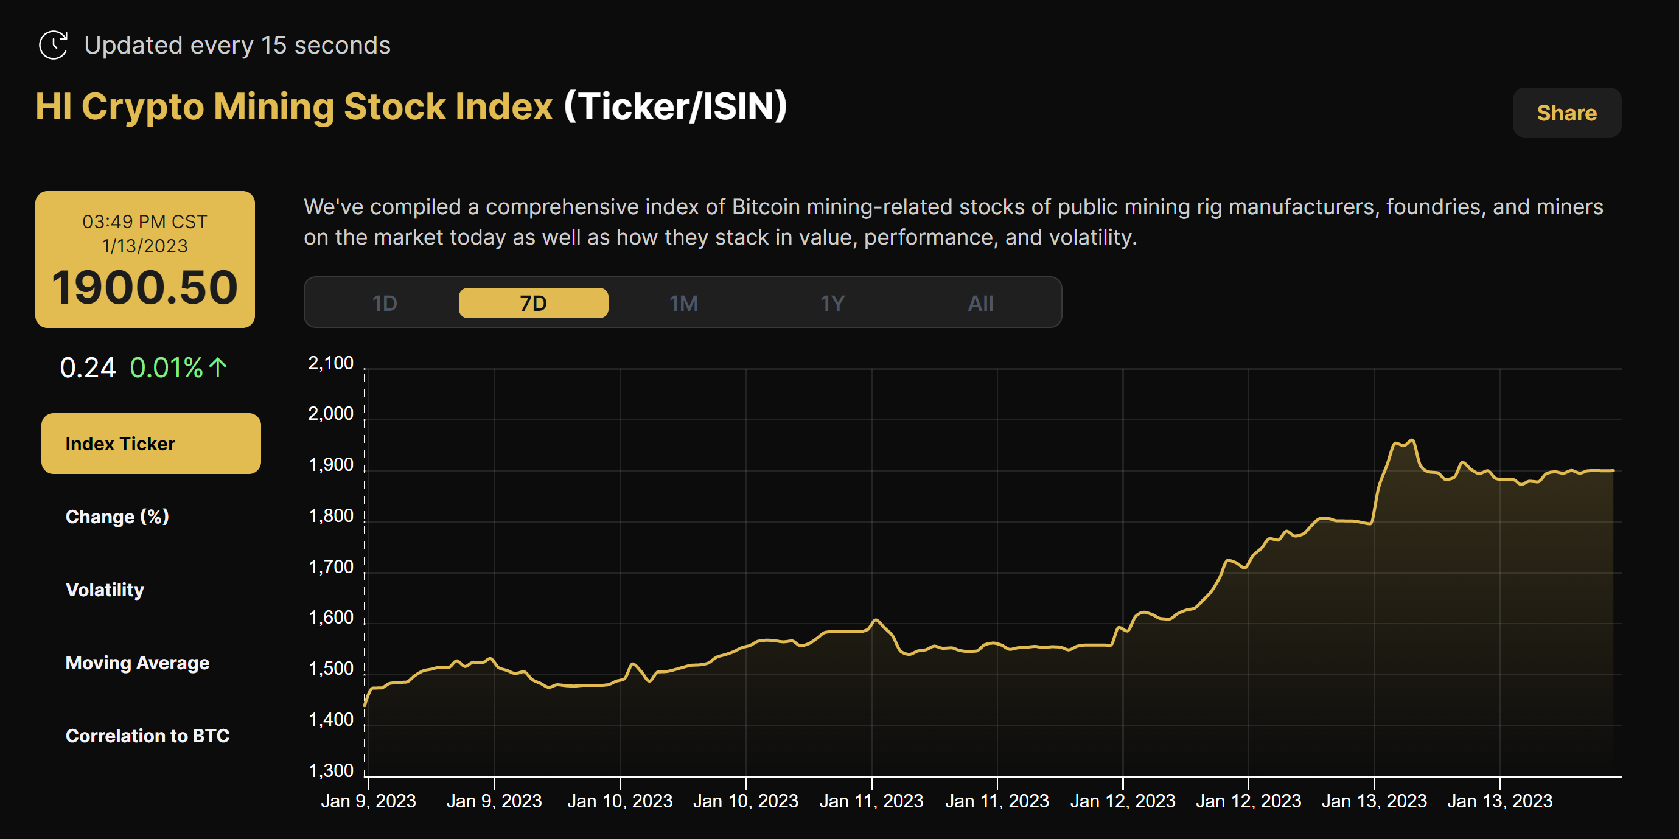Select the 7D timeframe tab
Viewport: 1679px width, 839px height.
pyautogui.click(x=533, y=302)
